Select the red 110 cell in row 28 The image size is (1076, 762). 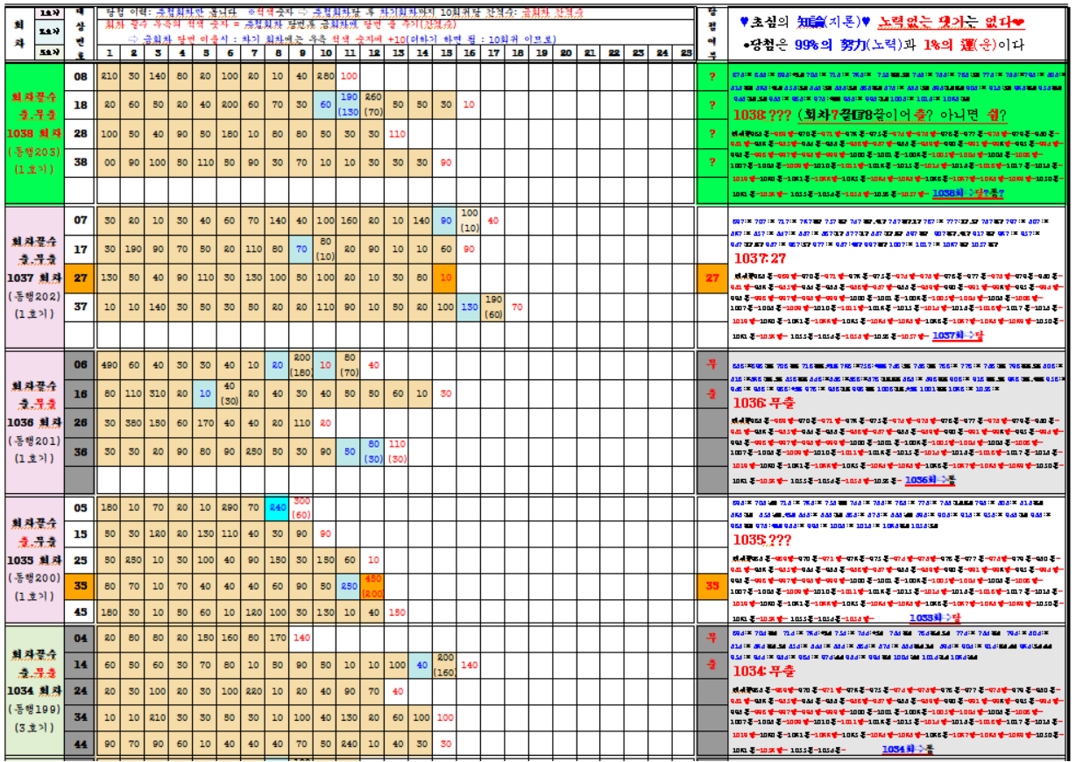tap(397, 134)
